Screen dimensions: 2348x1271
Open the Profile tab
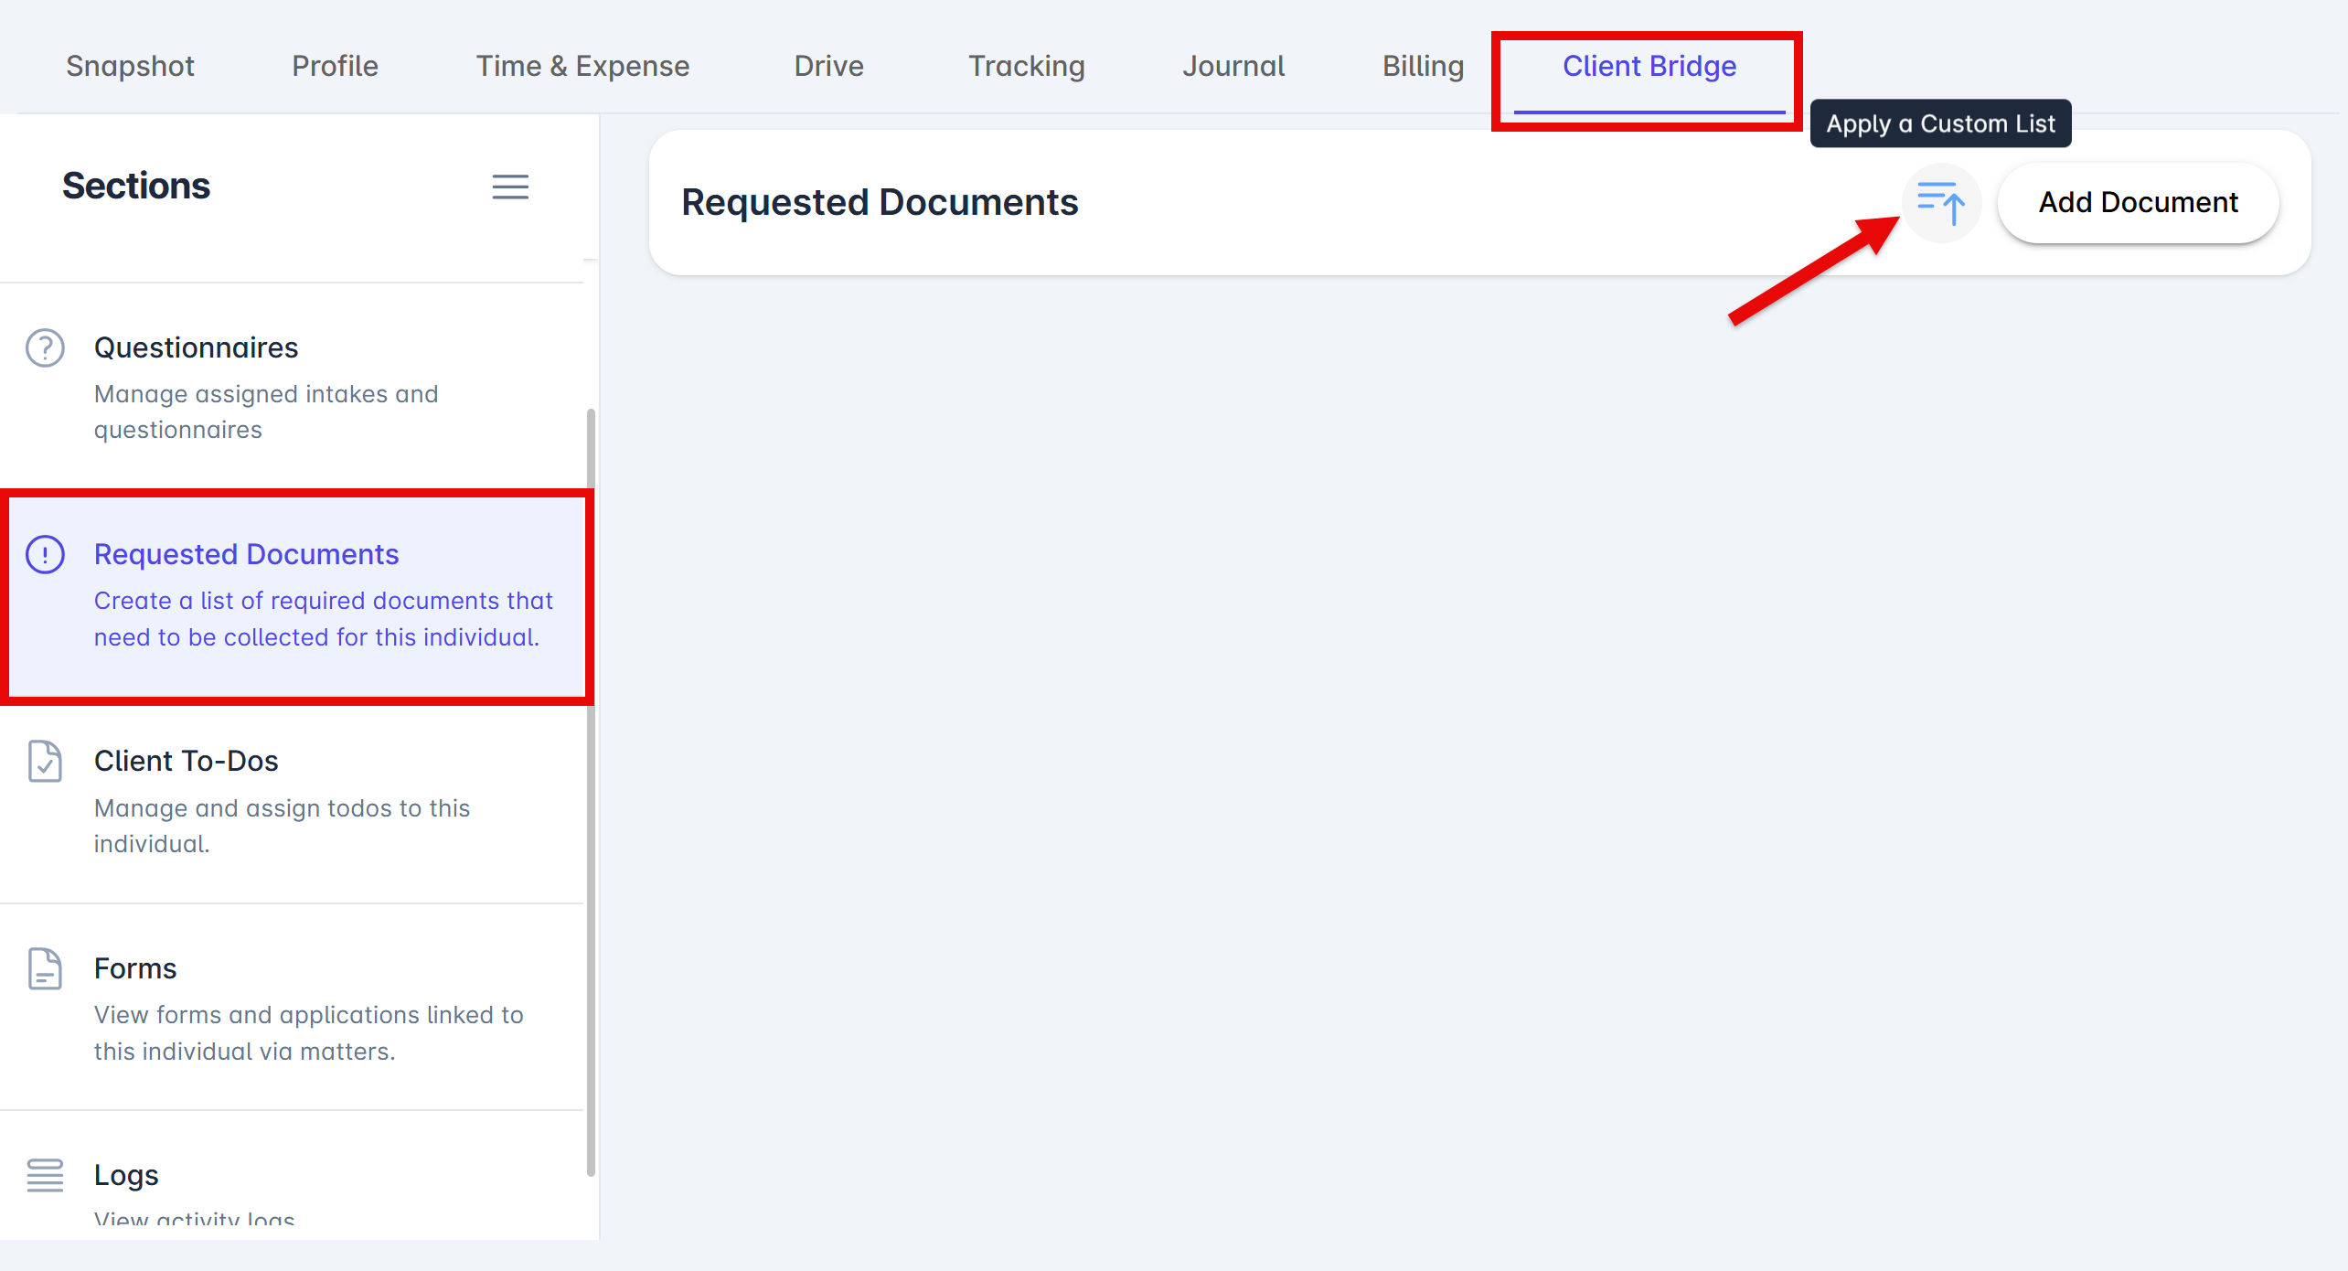pos(335,66)
